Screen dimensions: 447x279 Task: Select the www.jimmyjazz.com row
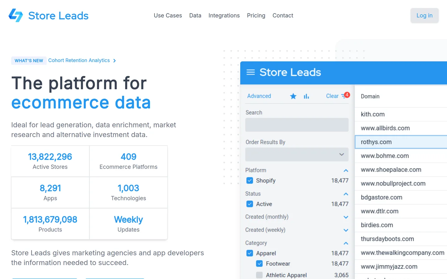401,267
